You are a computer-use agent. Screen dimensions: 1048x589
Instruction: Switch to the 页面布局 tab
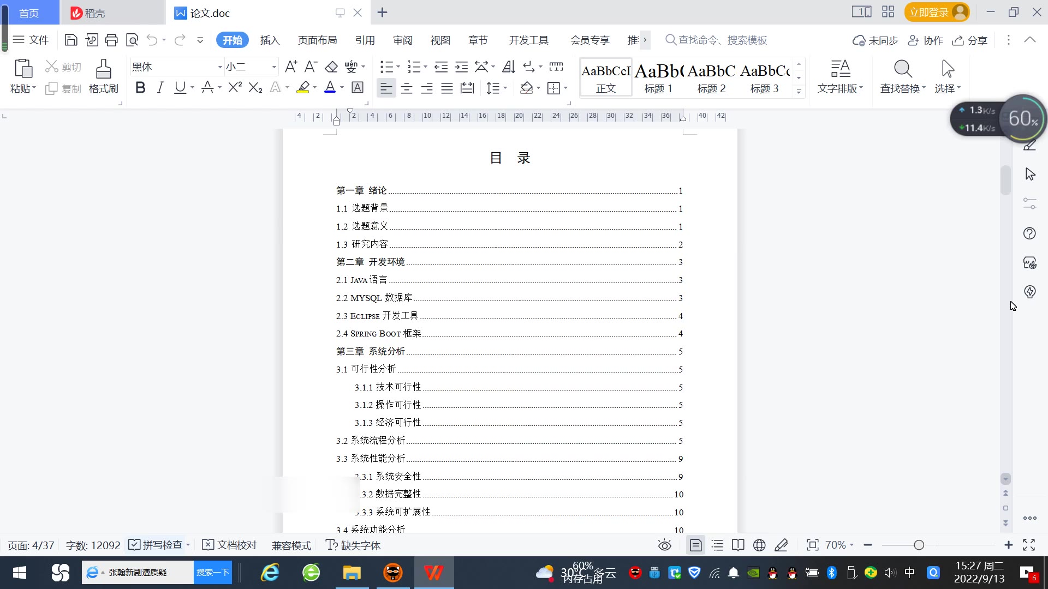(317, 40)
